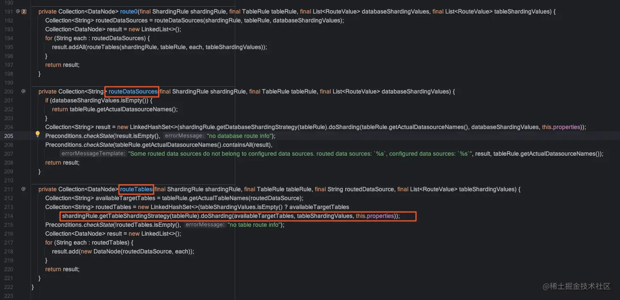The height and width of the screenshot is (300, 620).
Task: Click the "Some routed data sources..." string literal
Action: pyautogui.click(x=300, y=154)
